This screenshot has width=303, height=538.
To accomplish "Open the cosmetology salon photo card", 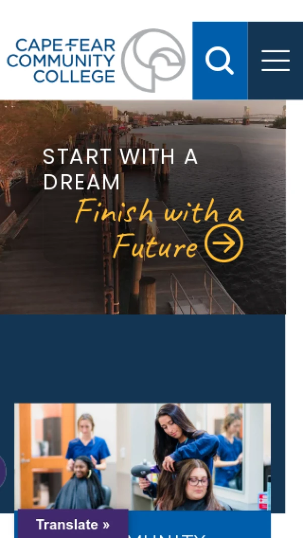I will pyautogui.click(x=142, y=457).
